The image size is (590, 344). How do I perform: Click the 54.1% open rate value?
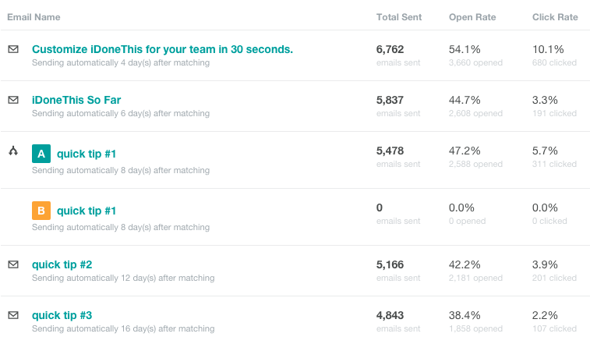pos(465,49)
